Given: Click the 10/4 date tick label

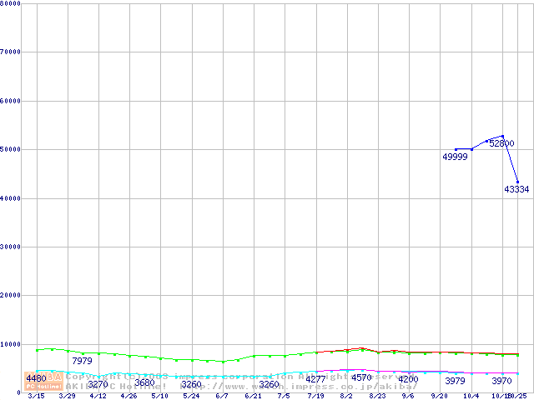Looking at the screenshot, I should pyautogui.click(x=471, y=396).
